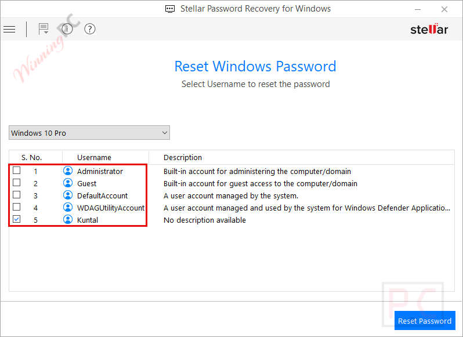Click serial number 3 cell
Viewport: 463px width, 337px height.
tap(35, 195)
